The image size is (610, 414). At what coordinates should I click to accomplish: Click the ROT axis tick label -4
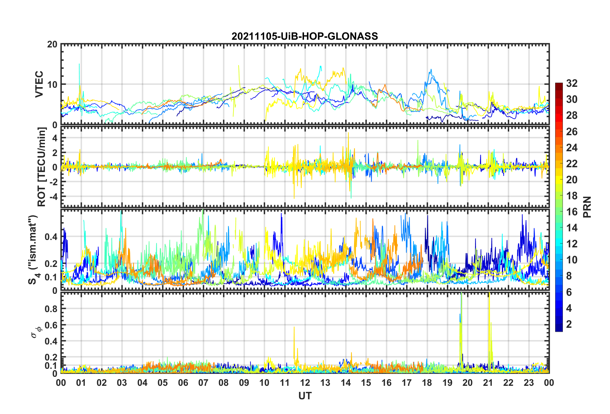click(x=53, y=196)
